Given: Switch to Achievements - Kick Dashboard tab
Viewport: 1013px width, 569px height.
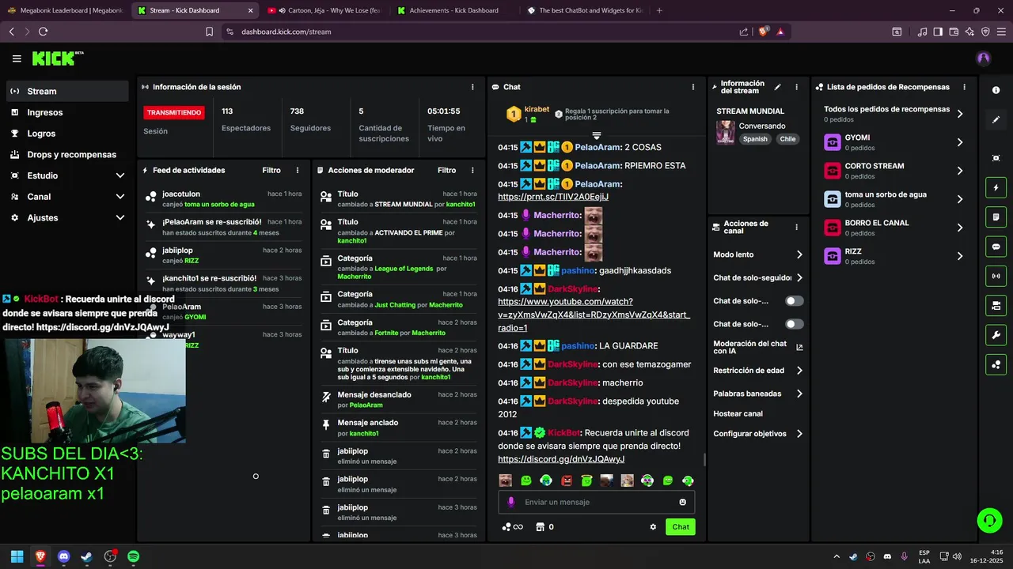Looking at the screenshot, I should coord(454,10).
